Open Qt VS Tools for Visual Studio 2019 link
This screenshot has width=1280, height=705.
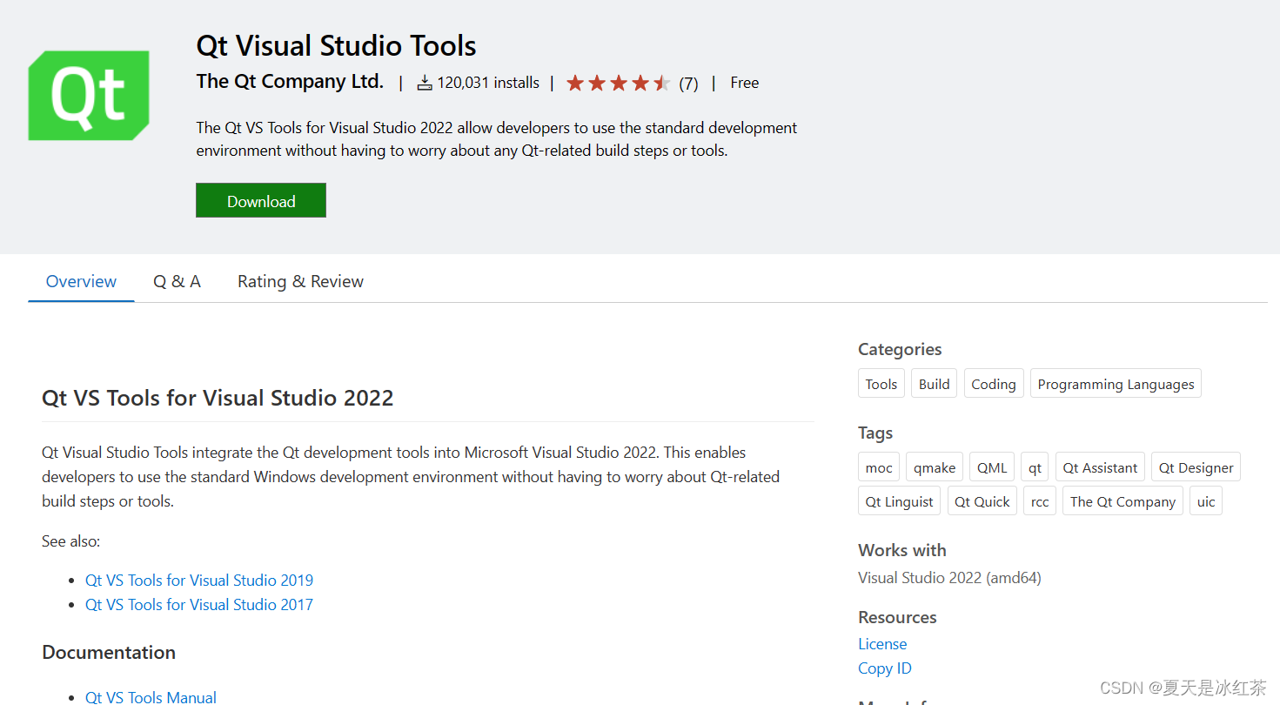tap(199, 580)
